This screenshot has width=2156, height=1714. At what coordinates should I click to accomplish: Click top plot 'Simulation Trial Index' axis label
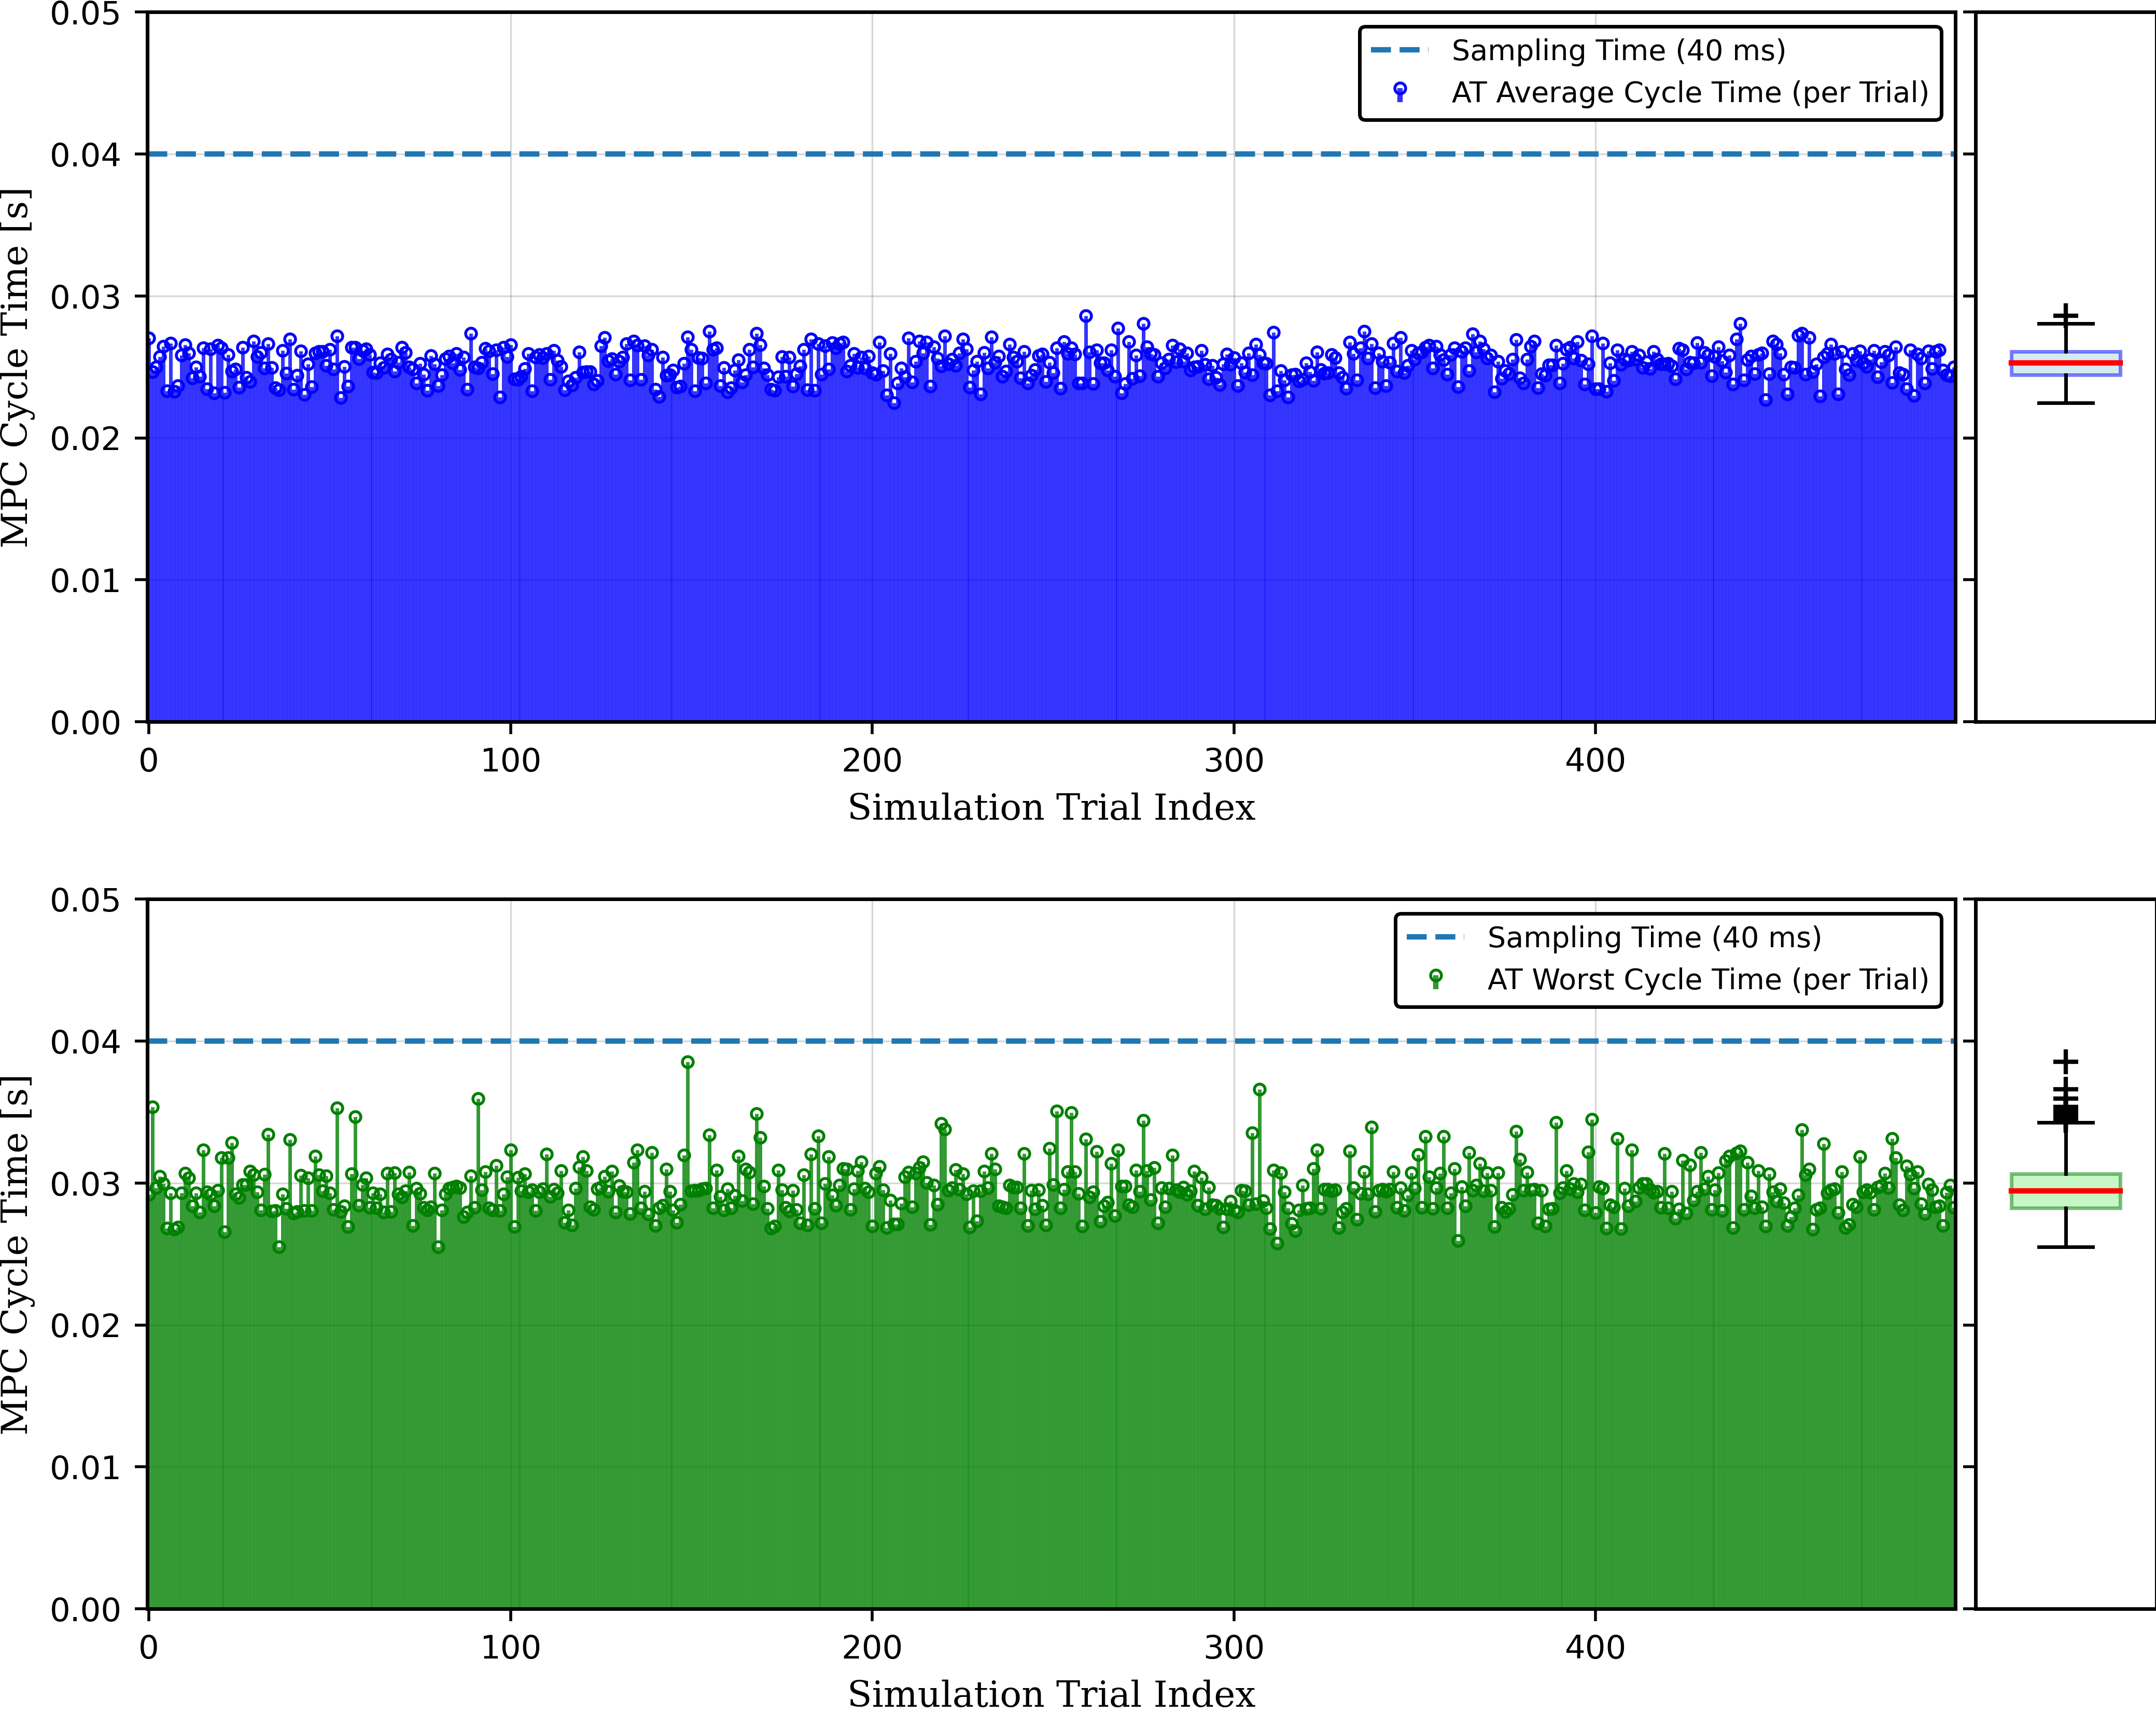(1051, 807)
